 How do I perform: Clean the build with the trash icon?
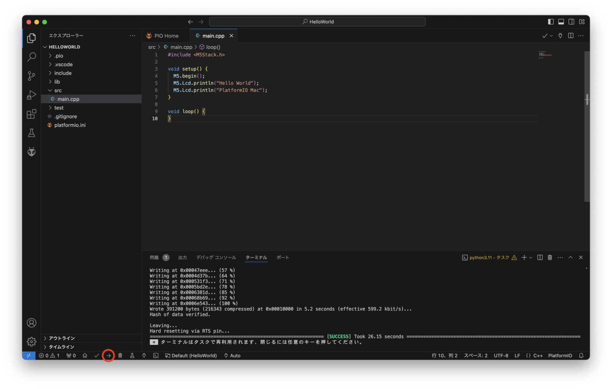point(120,356)
